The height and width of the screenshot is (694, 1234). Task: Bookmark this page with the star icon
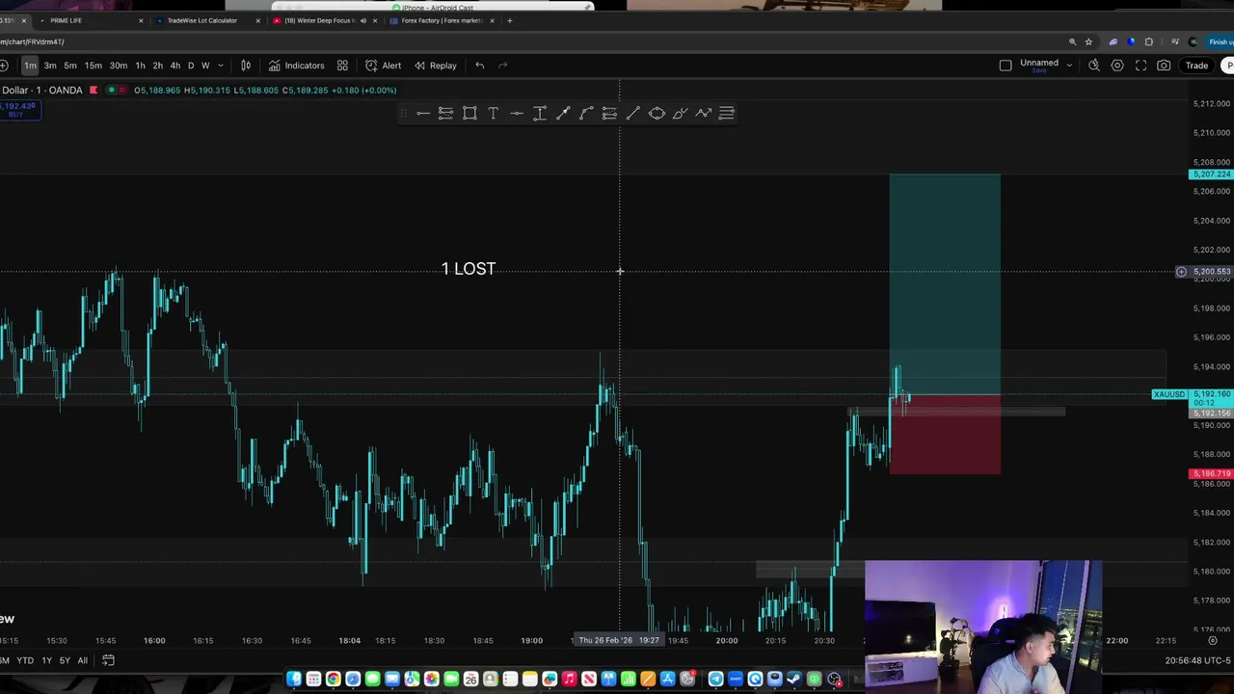click(1088, 41)
